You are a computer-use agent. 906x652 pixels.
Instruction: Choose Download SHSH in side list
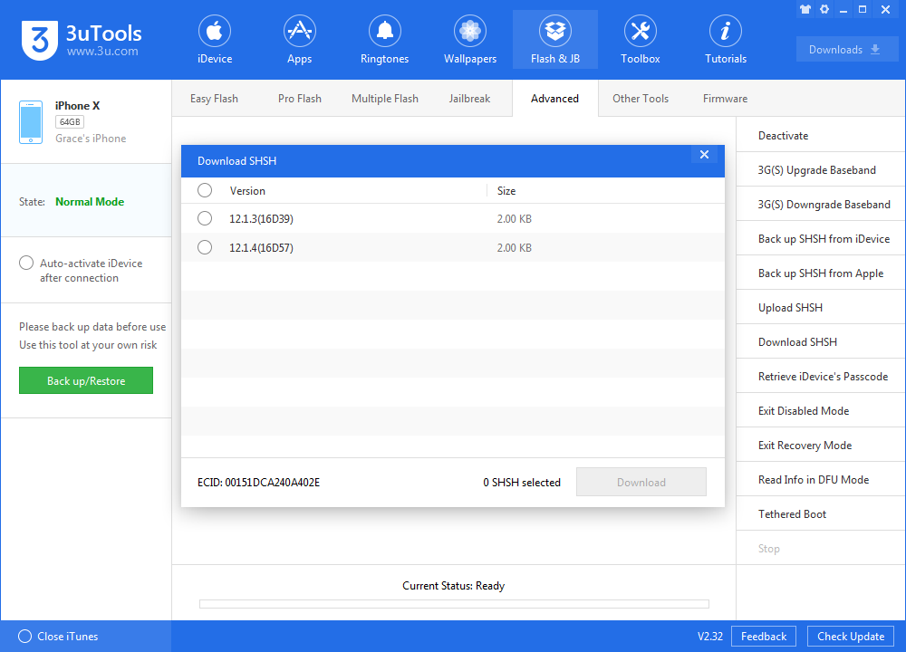point(821,341)
